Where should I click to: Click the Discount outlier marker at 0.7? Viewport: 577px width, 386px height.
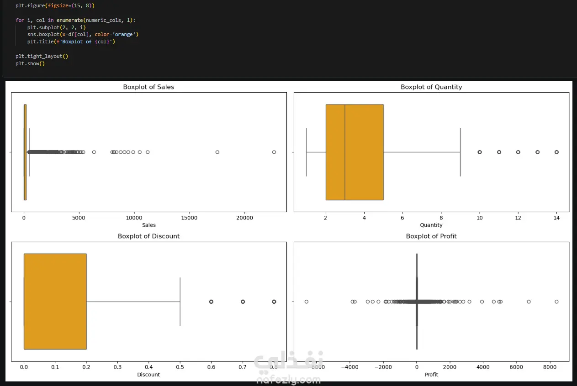coord(243,302)
